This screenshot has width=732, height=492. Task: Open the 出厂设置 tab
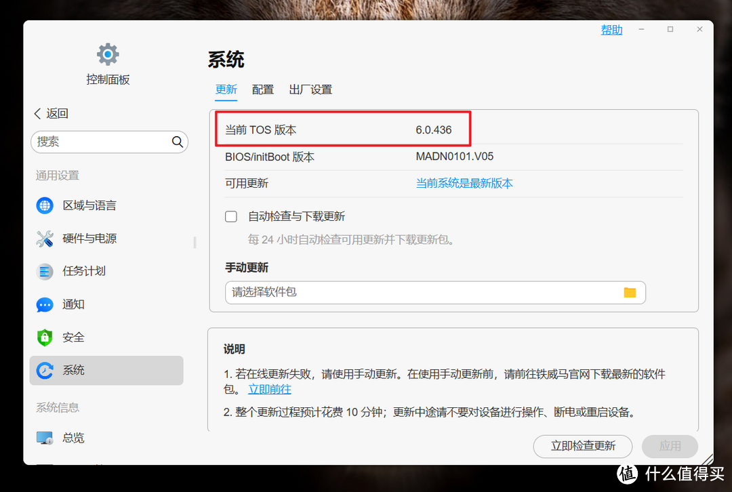[x=310, y=89]
